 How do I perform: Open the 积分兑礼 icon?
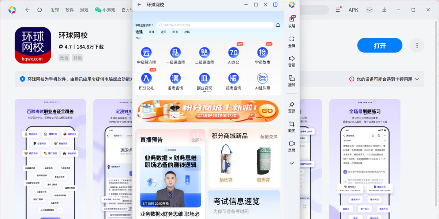click(146, 82)
